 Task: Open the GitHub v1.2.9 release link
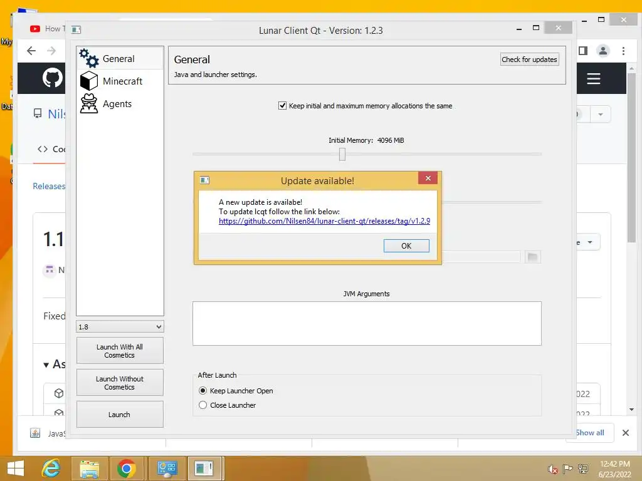[x=324, y=221]
